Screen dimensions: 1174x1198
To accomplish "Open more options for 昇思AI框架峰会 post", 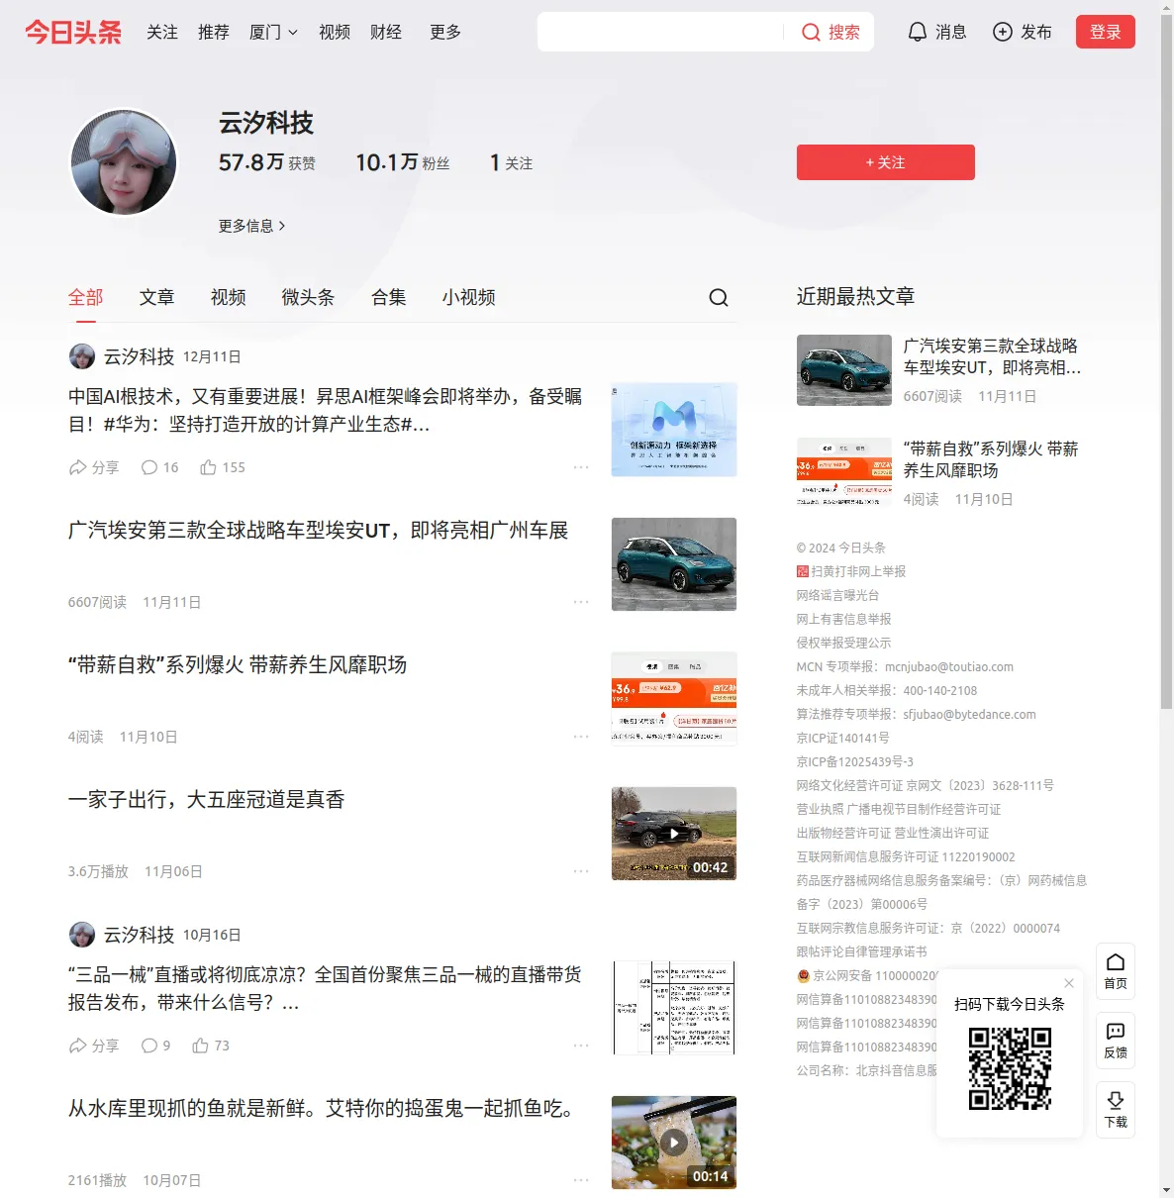I will [581, 467].
